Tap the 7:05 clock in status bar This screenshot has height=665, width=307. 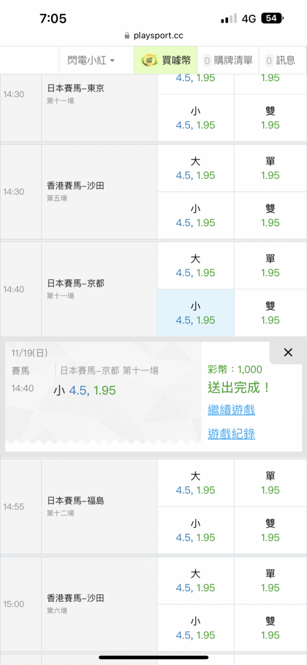pyautogui.click(x=53, y=19)
